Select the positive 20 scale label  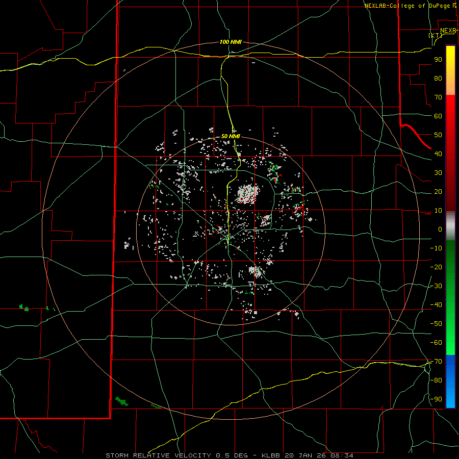click(438, 192)
